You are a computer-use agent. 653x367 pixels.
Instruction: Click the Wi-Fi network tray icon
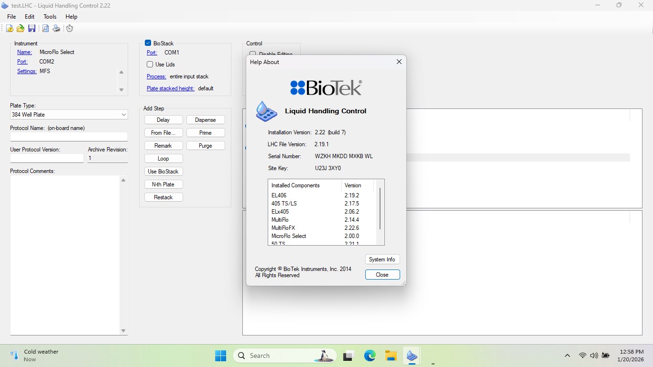[x=582, y=356]
